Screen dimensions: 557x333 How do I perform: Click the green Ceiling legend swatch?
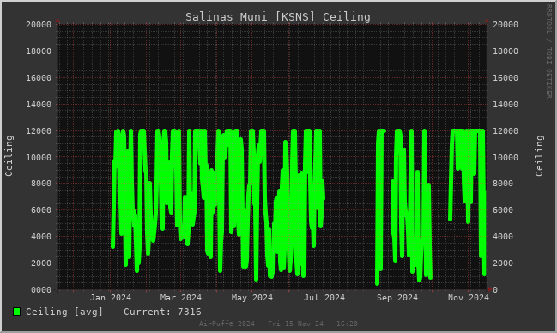[16, 312]
